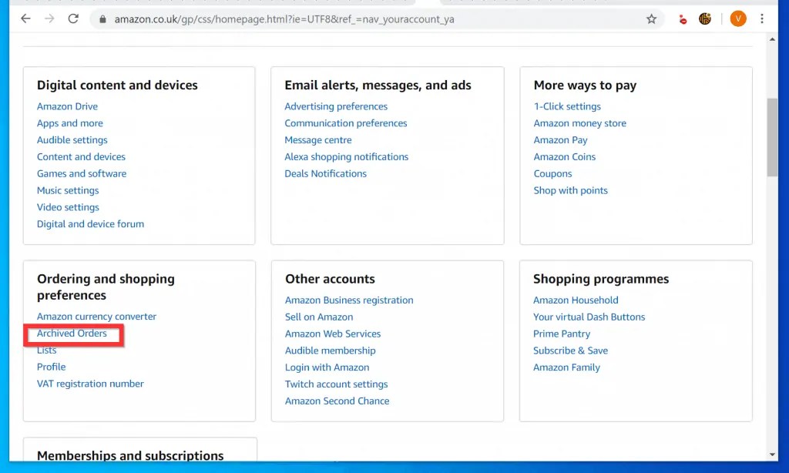Image resolution: width=789 pixels, height=473 pixels.
Task: Open the Chrome profile avatar
Action: tap(738, 18)
